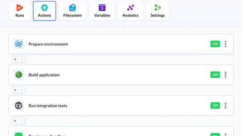Open the Run integration tests action title
The image size is (242, 136).
tap(48, 106)
